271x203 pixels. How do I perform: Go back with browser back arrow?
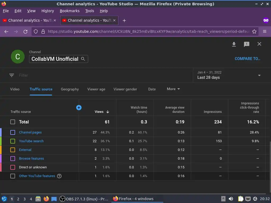point(6,32)
